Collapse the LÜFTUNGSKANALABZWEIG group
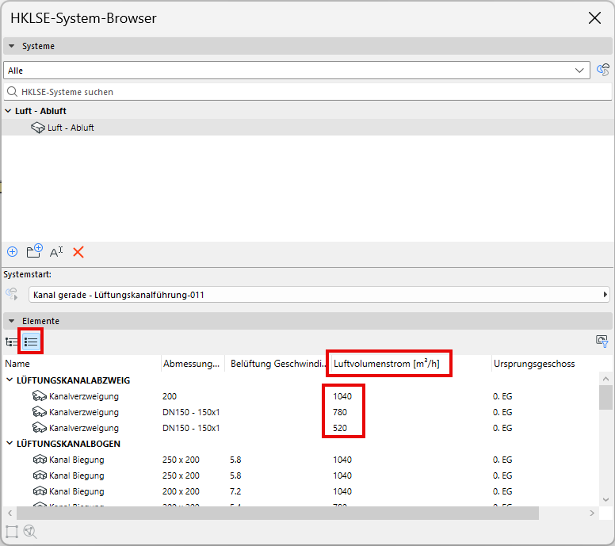615x546 pixels. [x=10, y=380]
